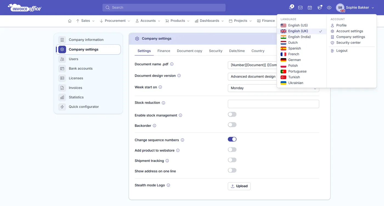Open the notifications bell icon
The height and width of the screenshot is (206, 384).
(x=291, y=8)
